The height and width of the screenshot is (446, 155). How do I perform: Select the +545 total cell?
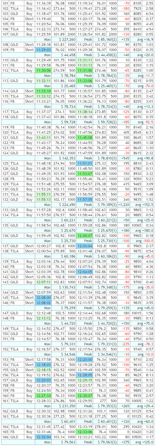tap(124, 158)
